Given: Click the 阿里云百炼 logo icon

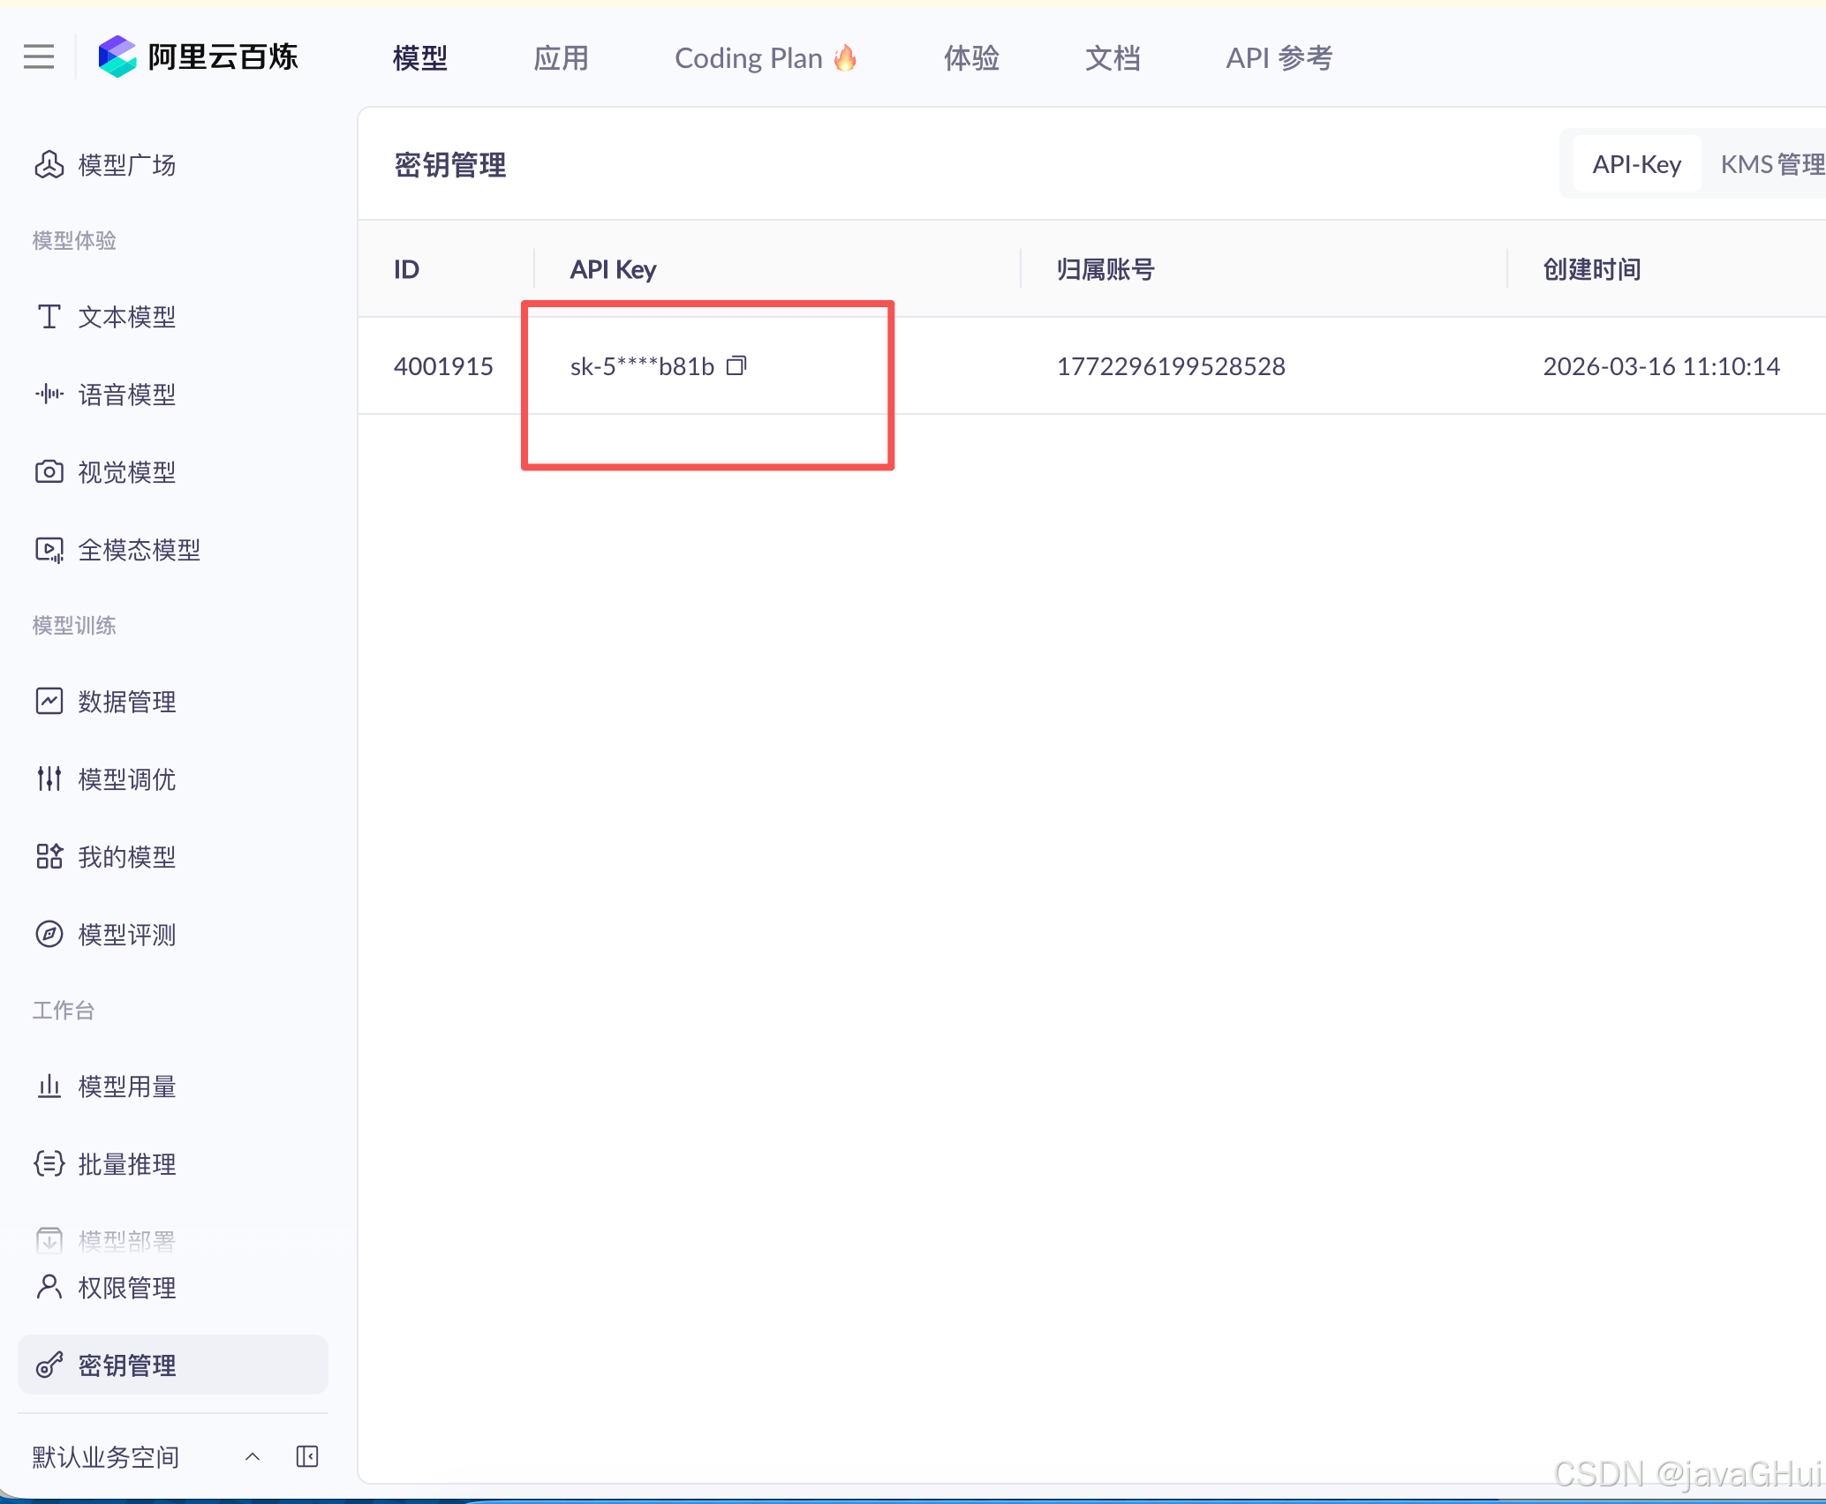Looking at the screenshot, I should click(117, 57).
